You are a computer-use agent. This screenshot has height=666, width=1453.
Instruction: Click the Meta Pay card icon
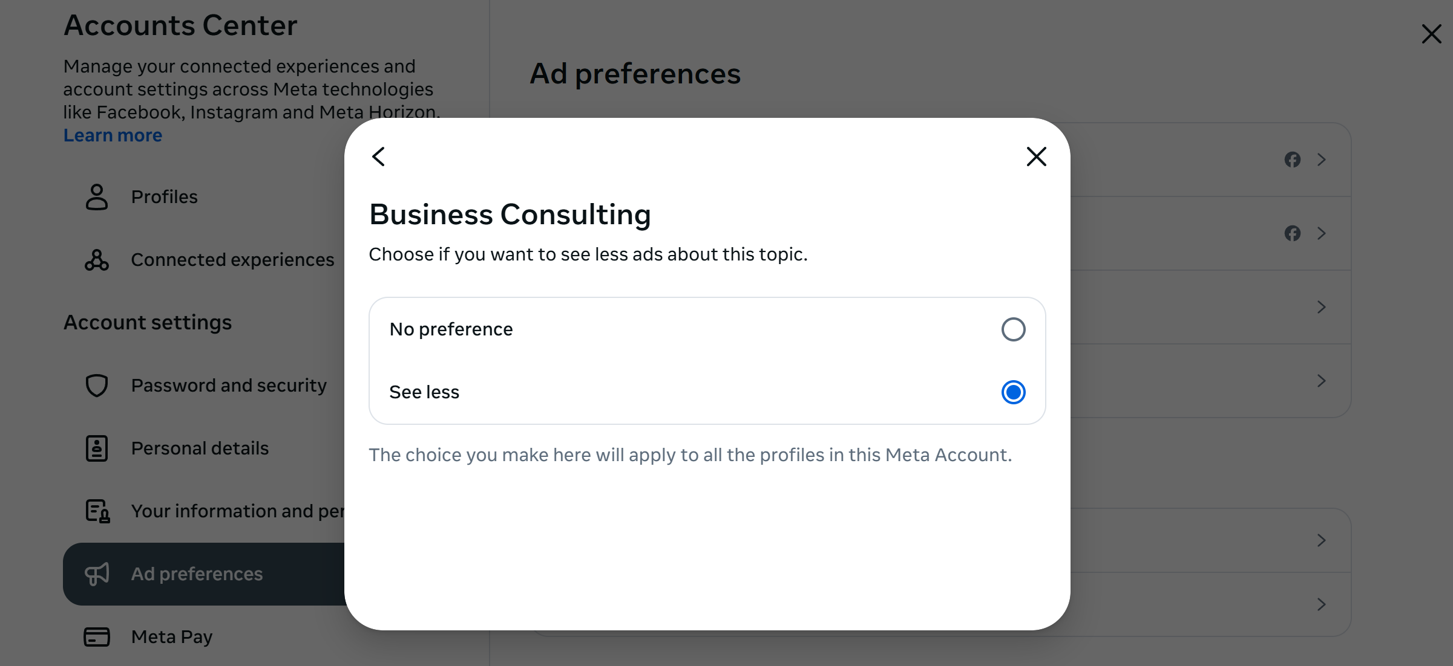click(x=97, y=637)
